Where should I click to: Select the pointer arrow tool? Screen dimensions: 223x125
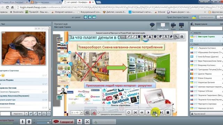(176, 37)
